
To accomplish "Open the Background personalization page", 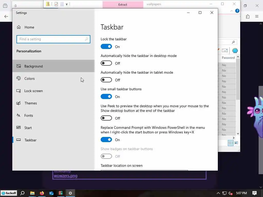I will 53,66.
